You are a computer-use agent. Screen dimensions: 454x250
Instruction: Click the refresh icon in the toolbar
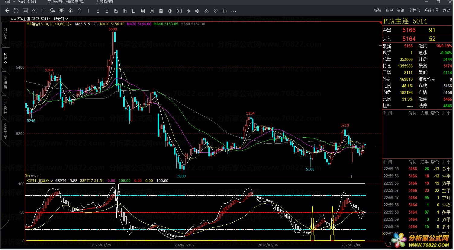pyautogui.click(x=16, y=11)
